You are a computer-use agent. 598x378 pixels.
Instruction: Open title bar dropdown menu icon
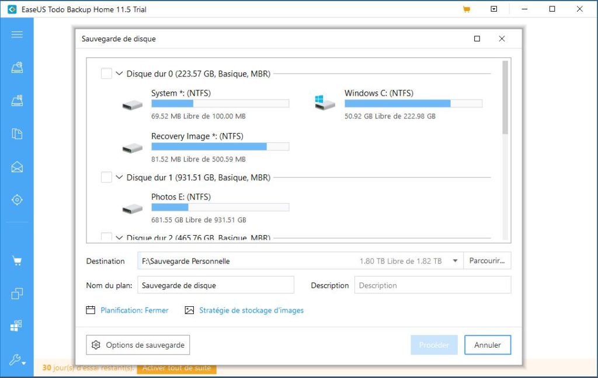[x=494, y=9]
